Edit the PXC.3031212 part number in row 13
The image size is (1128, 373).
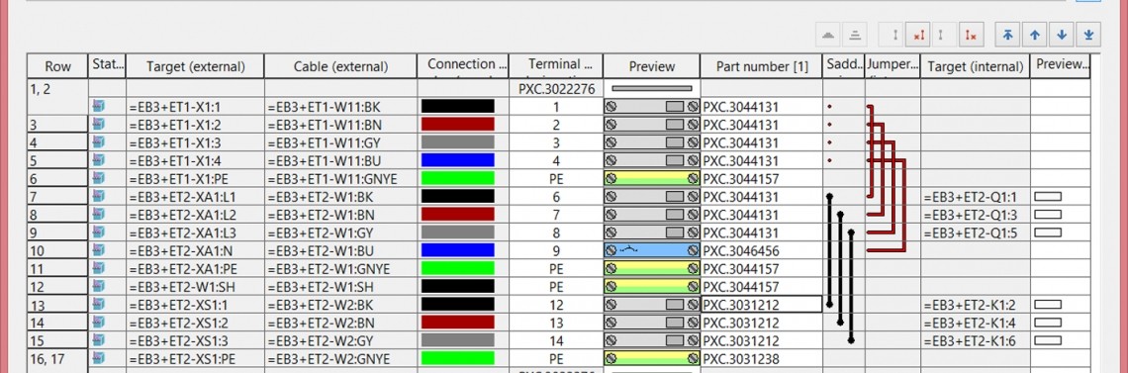(761, 304)
